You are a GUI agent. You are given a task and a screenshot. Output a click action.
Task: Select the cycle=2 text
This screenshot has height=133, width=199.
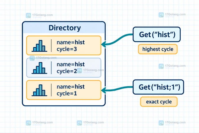click(x=67, y=71)
